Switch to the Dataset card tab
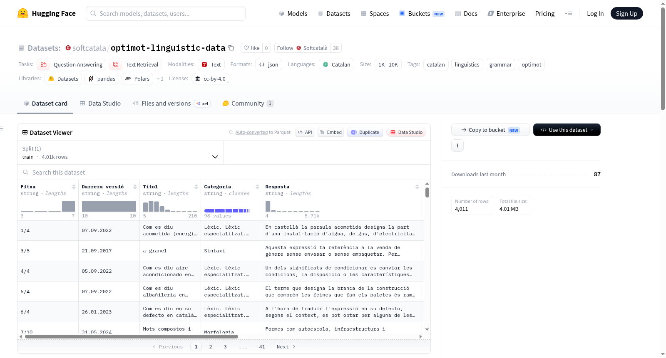The image size is (666, 358). [45, 103]
